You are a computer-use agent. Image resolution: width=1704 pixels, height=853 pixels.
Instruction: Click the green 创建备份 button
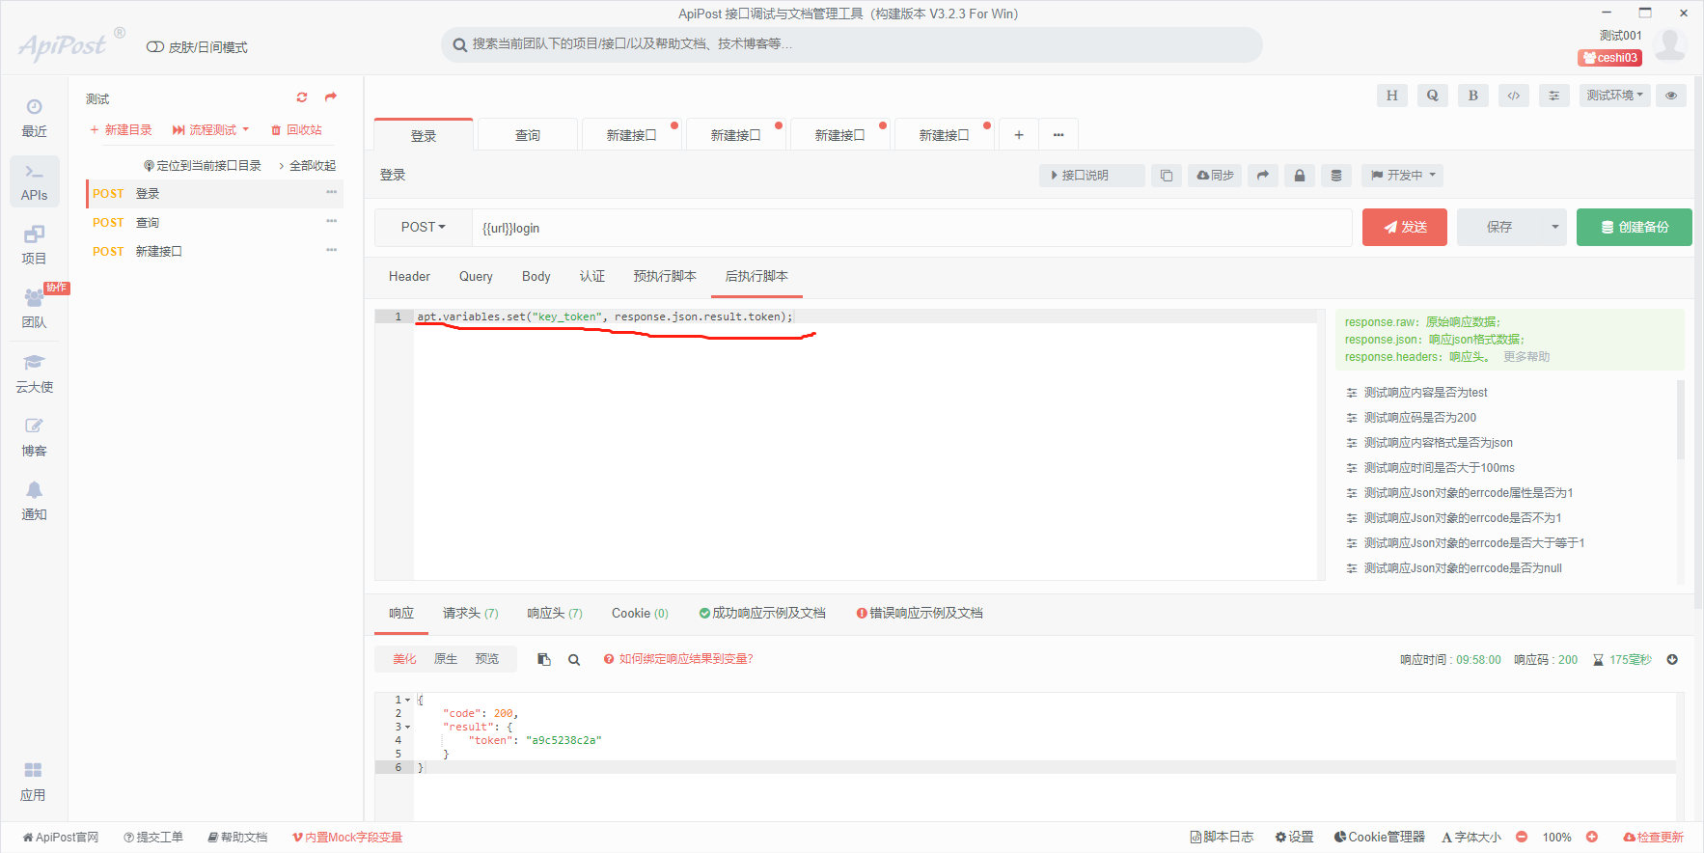point(1634,228)
